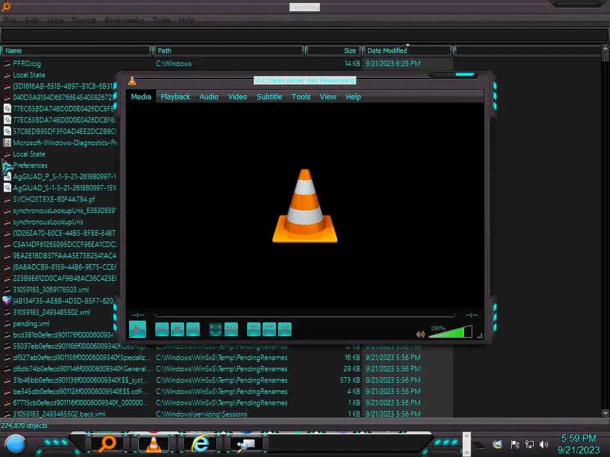Select 31059183_3069178503.xml file
610x457 pixels.
51,290
